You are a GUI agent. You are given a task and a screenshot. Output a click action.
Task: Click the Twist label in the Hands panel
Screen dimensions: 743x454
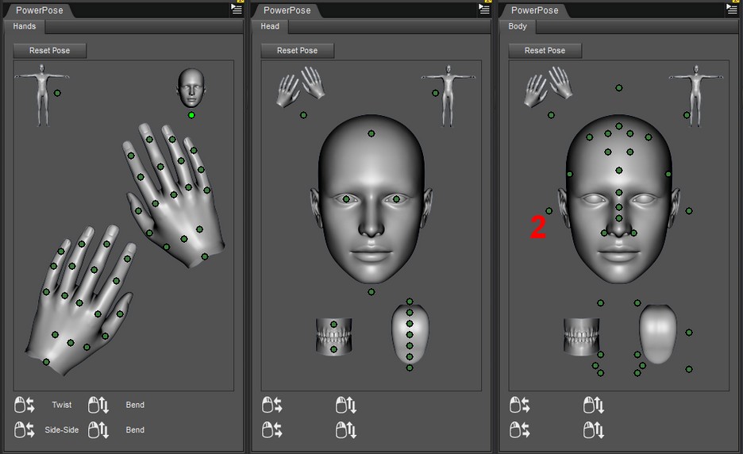[x=62, y=405]
